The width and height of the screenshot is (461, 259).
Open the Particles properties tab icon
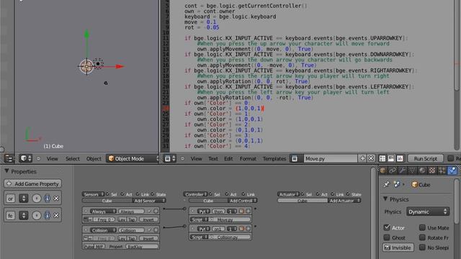point(442,171)
